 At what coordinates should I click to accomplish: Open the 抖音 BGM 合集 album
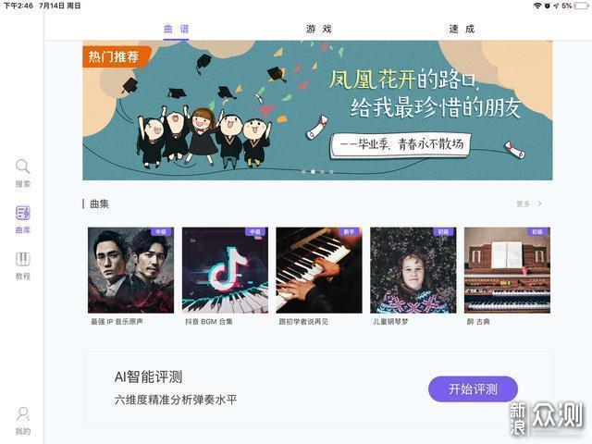[x=225, y=270]
